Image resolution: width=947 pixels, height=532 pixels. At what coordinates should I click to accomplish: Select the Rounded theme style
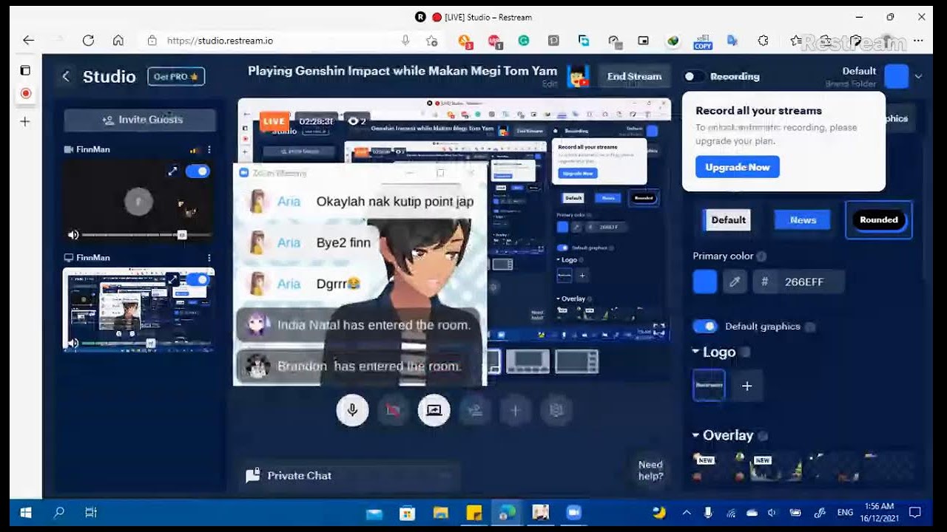pos(878,219)
